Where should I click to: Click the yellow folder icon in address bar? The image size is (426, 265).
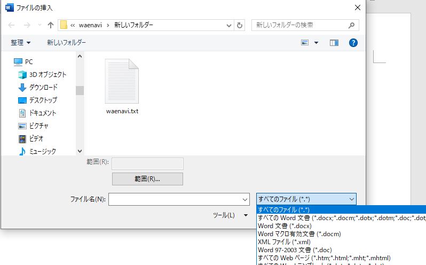pyautogui.click(x=64, y=25)
